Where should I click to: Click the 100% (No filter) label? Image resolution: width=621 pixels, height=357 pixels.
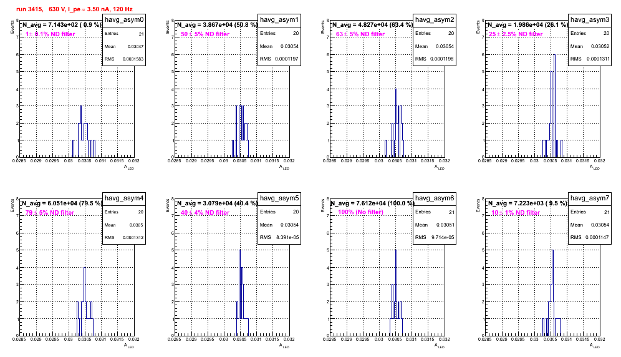pos(361,212)
